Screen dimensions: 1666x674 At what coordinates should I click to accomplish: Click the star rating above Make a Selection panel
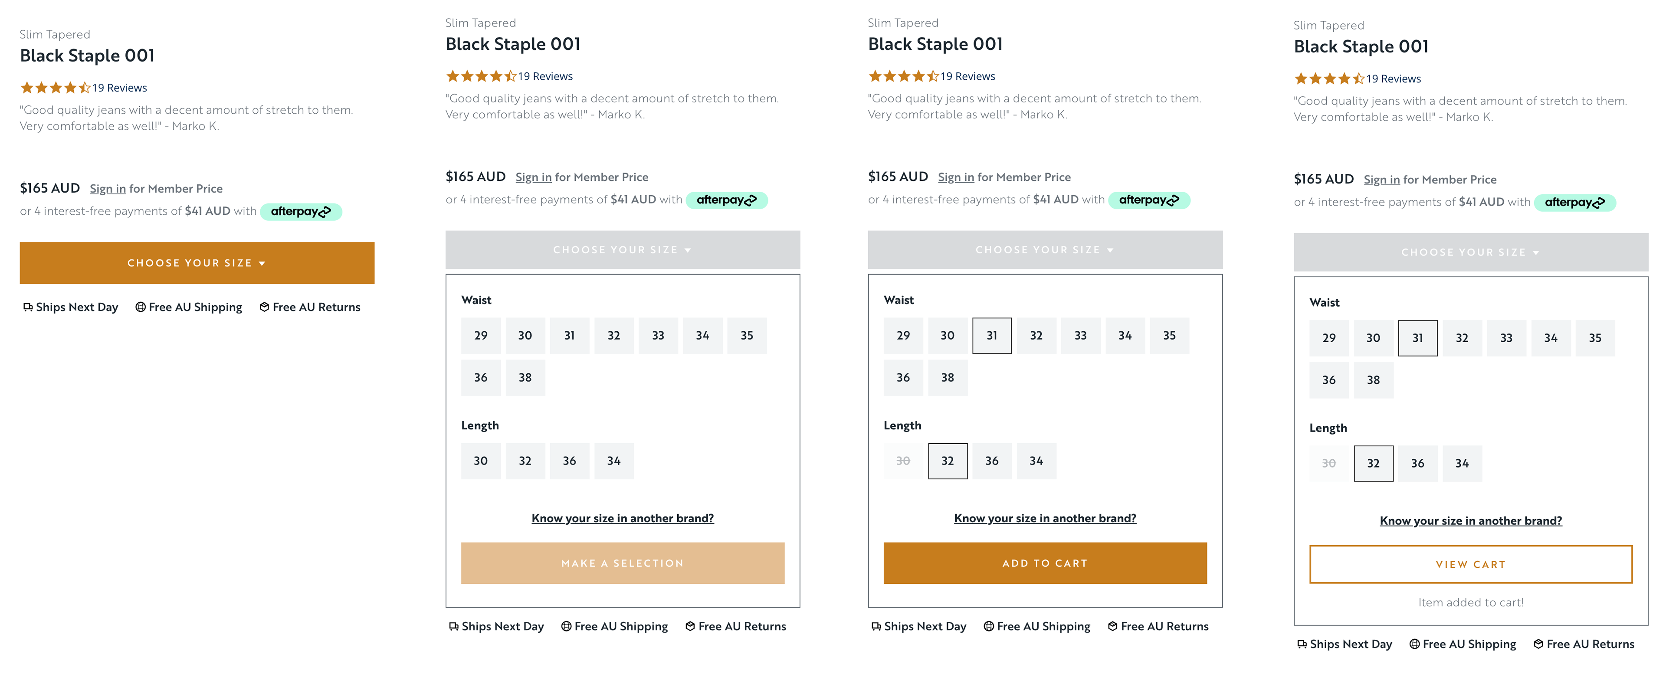coord(481,76)
